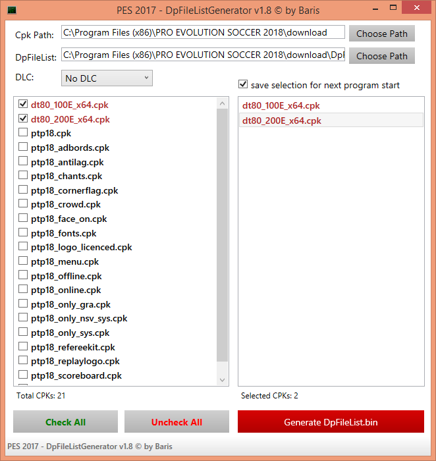Check ptp18_fonts.cpk checkbox

point(23,232)
